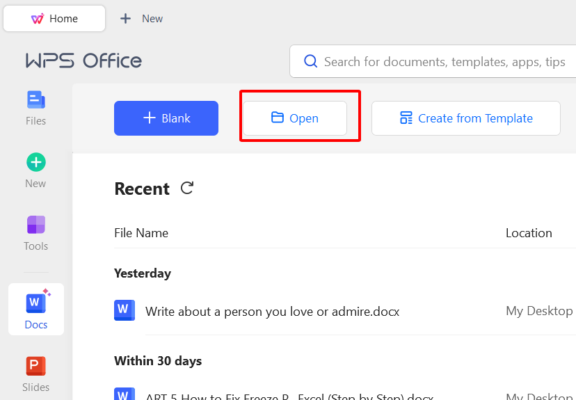Select Slides in the sidebar
The width and height of the screenshot is (576, 400).
(36, 374)
